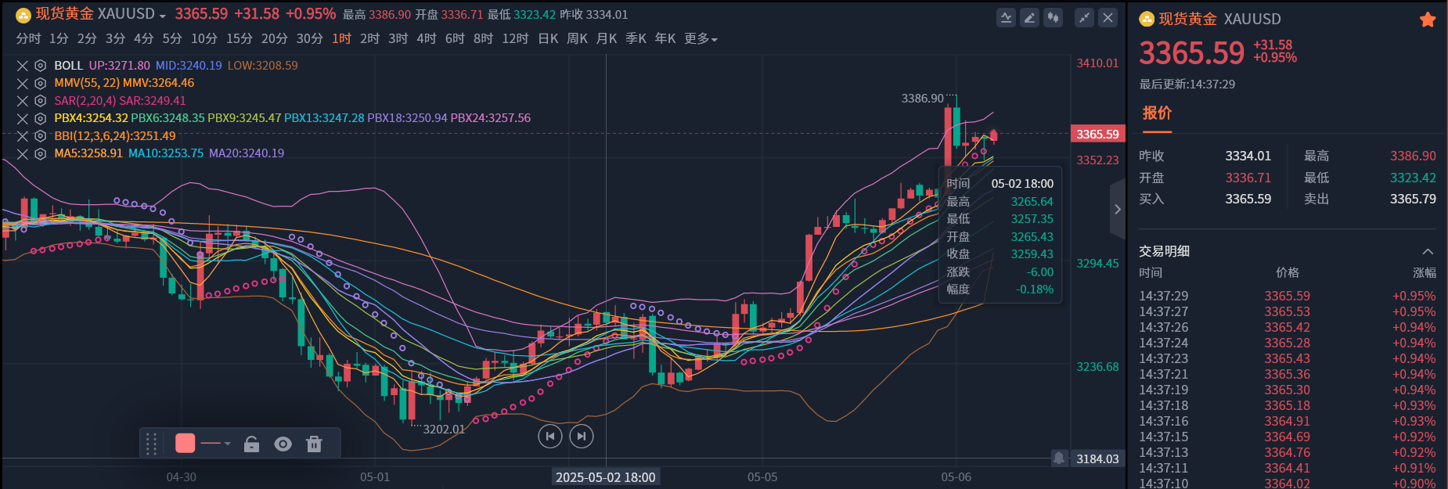The height and width of the screenshot is (489, 1448).
Task: Remove the BBI indicator with its X
Action: [x=23, y=136]
